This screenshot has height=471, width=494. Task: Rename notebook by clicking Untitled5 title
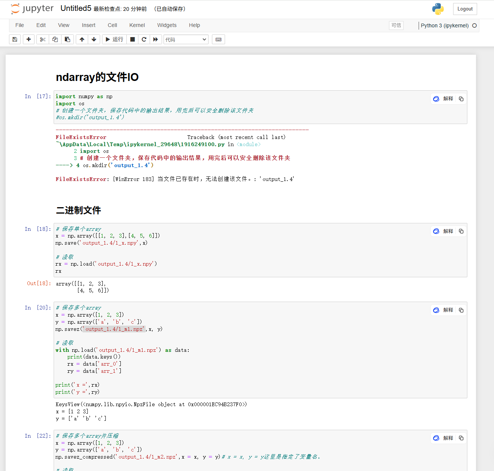point(75,8)
